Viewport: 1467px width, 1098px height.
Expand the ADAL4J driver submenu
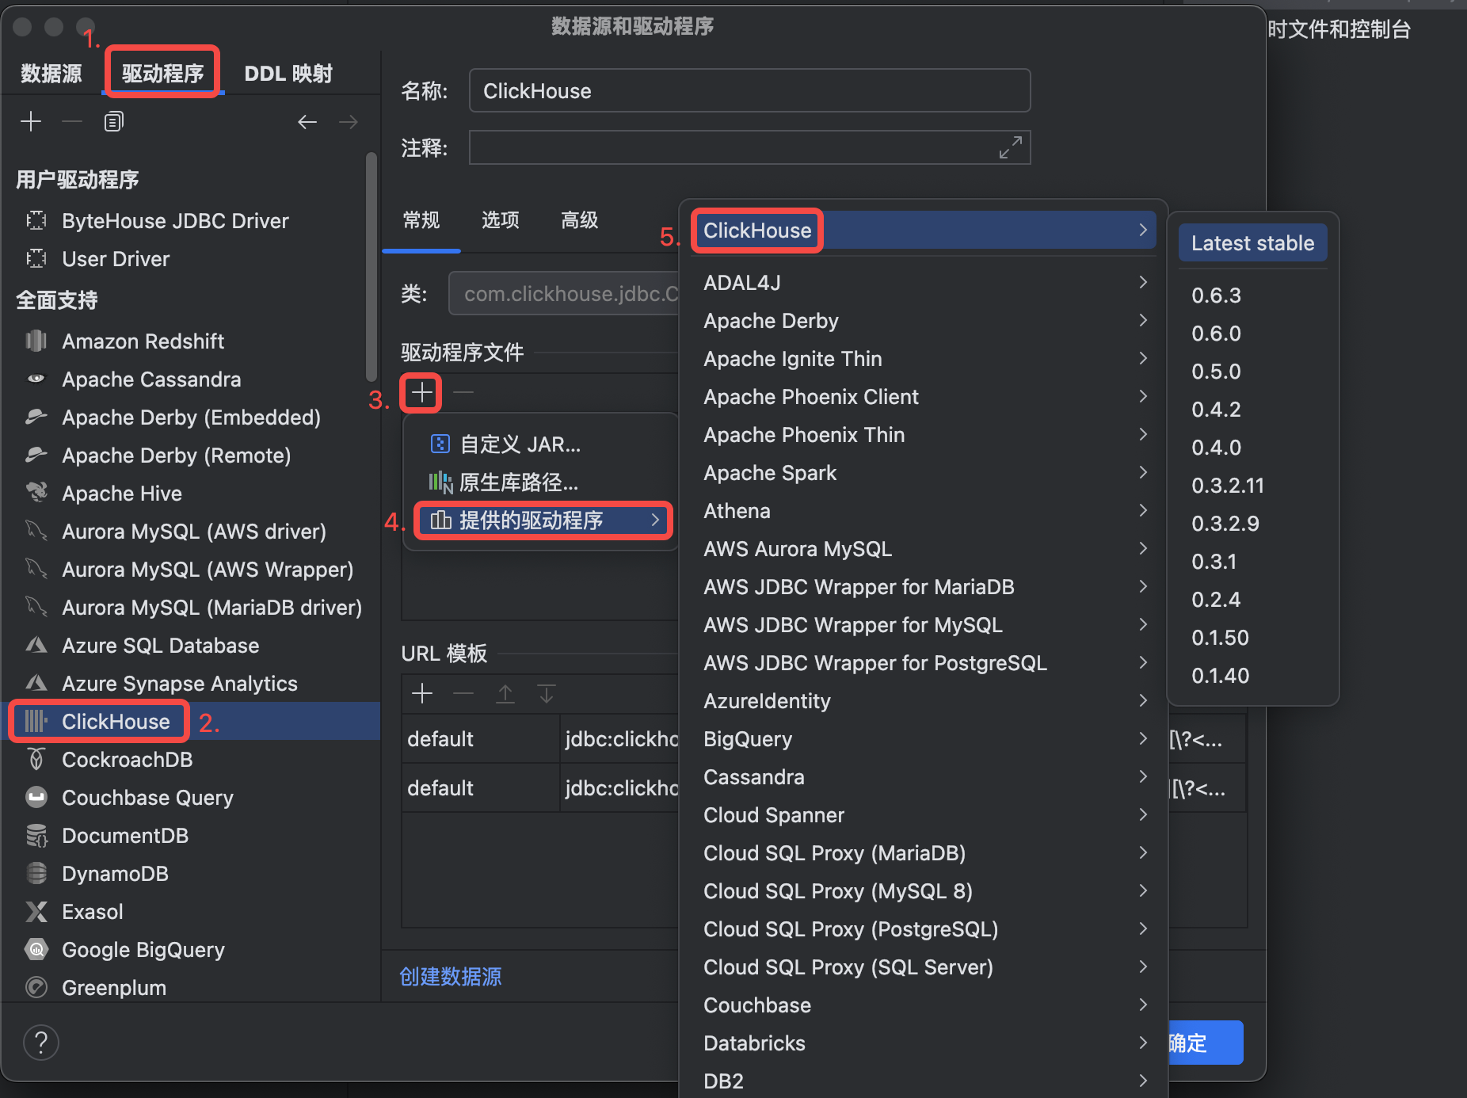(x=924, y=282)
